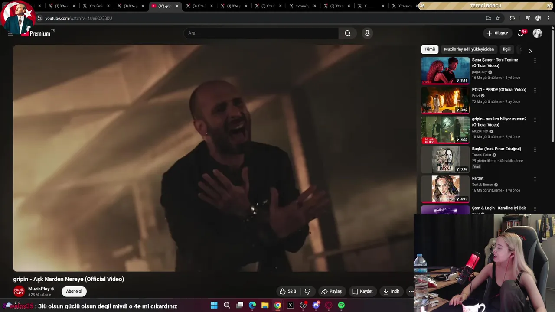Close the active (16) gripin tab
The image size is (555, 312).
177,6
